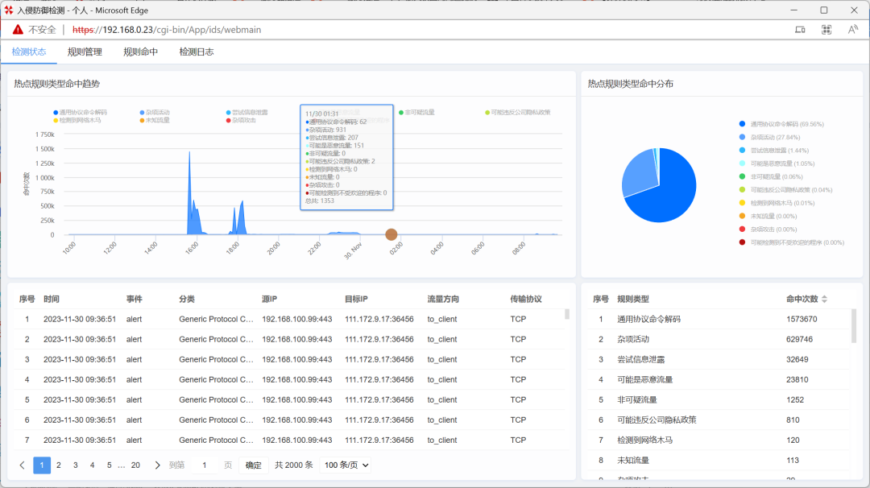Toggle pie legend item 杂项攻击 (0.00%)

pos(768,229)
